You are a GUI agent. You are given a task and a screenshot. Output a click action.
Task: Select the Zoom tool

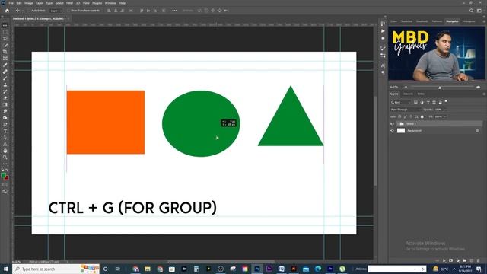[5, 158]
